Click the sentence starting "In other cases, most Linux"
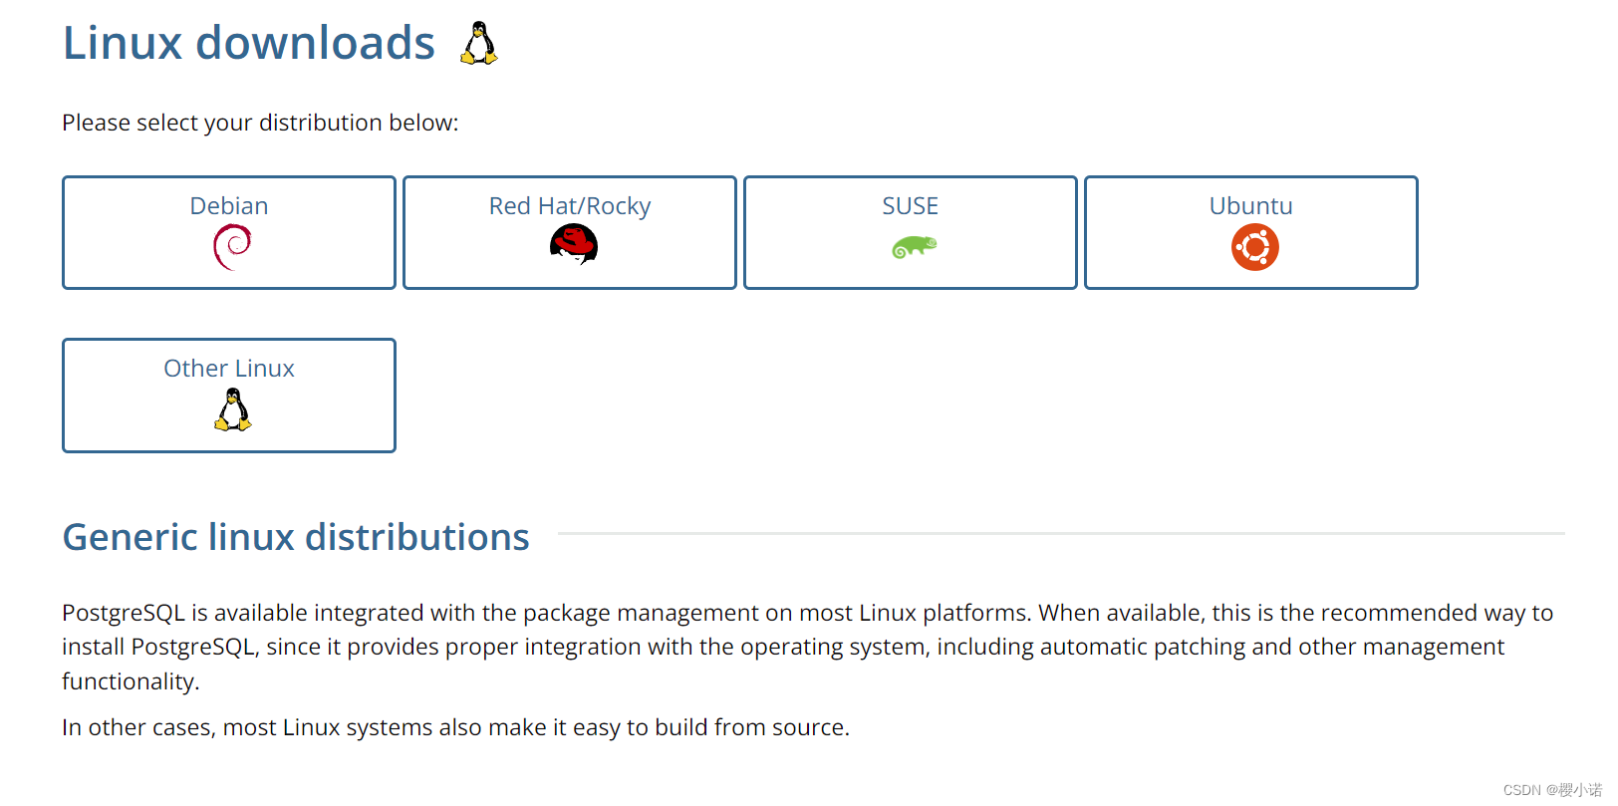Image resolution: width=1618 pixels, height=806 pixels. coord(455,727)
